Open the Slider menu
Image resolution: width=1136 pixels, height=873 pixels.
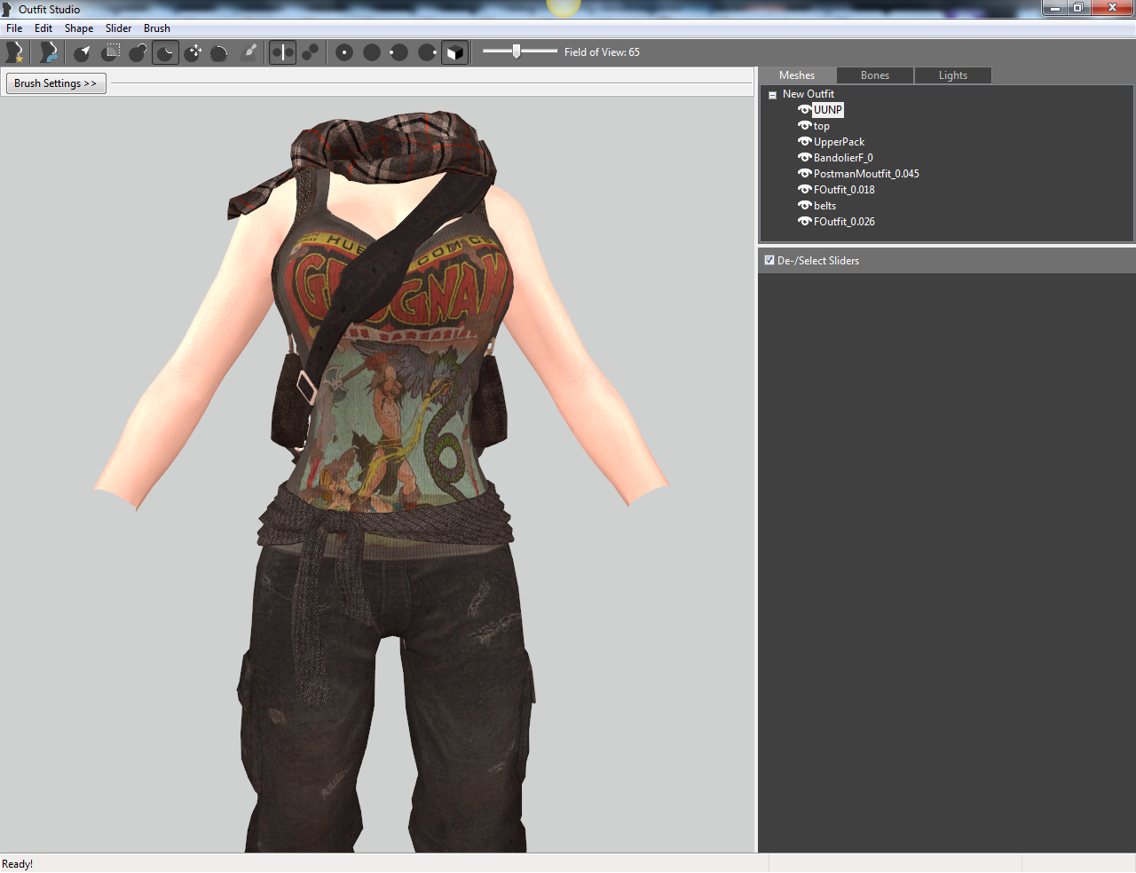pyautogui.click(x=118, y=28)
